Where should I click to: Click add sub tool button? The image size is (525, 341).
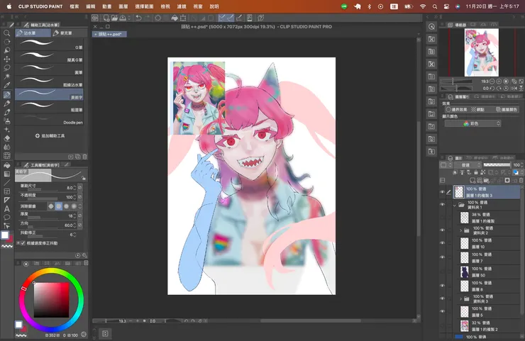point(50,136)
